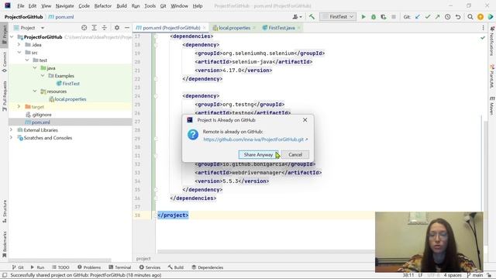The height and width of the screenshot is (279, 496).
Task: Click the project breadcrumb below editor
Action: coord(143,258)
